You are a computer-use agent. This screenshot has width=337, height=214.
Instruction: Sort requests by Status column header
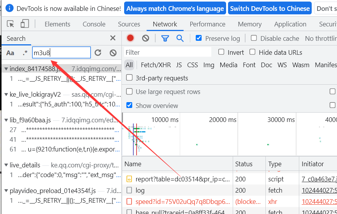point(249,164)
